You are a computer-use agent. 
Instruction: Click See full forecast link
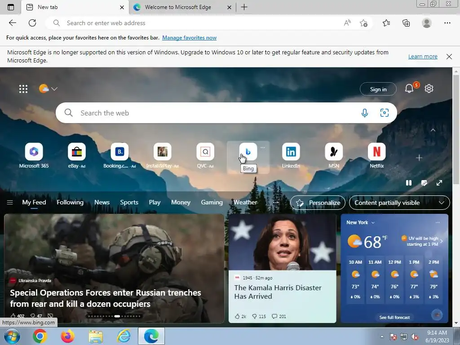tap(394, 318)
